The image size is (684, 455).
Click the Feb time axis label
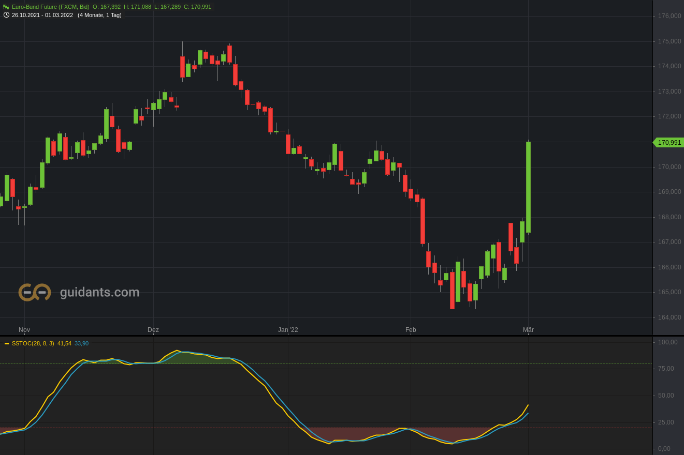411,329
